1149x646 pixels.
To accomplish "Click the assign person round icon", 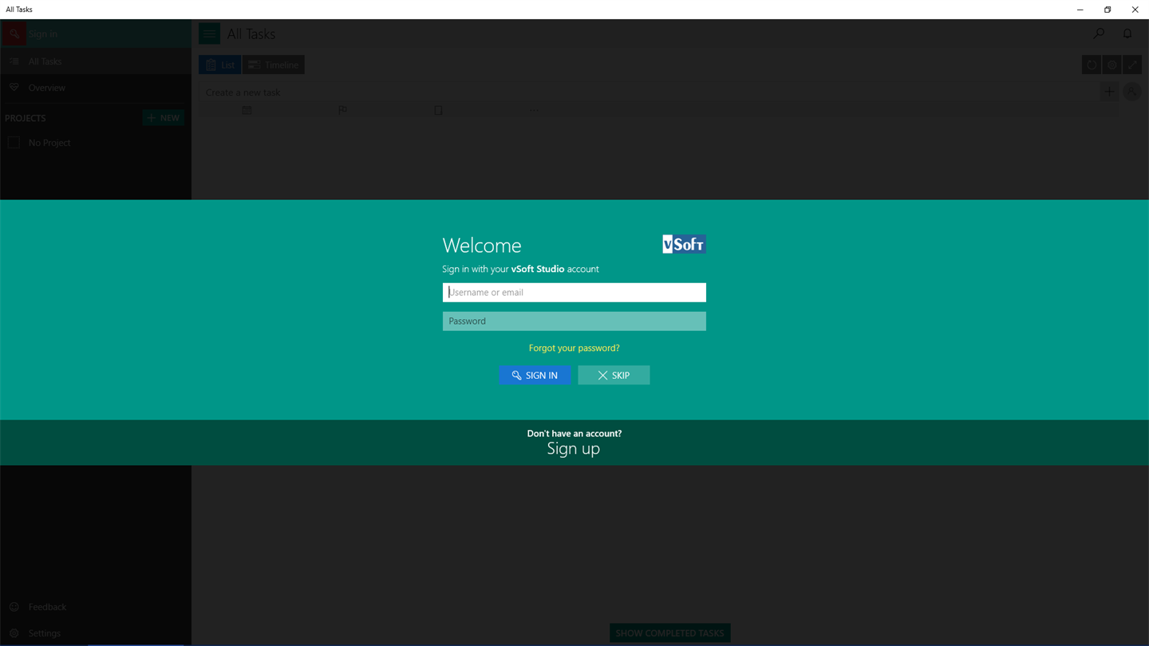I will (x=1132, y=93).
